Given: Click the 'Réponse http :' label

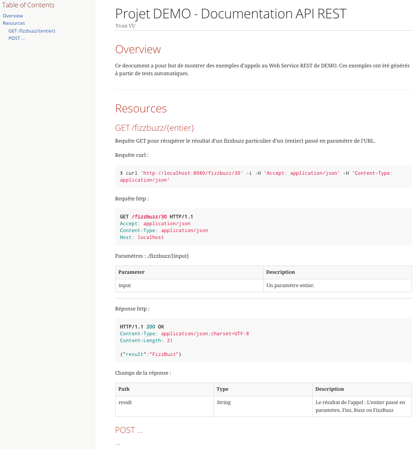Looking at the screenshot, I should [x=132, y=309].
